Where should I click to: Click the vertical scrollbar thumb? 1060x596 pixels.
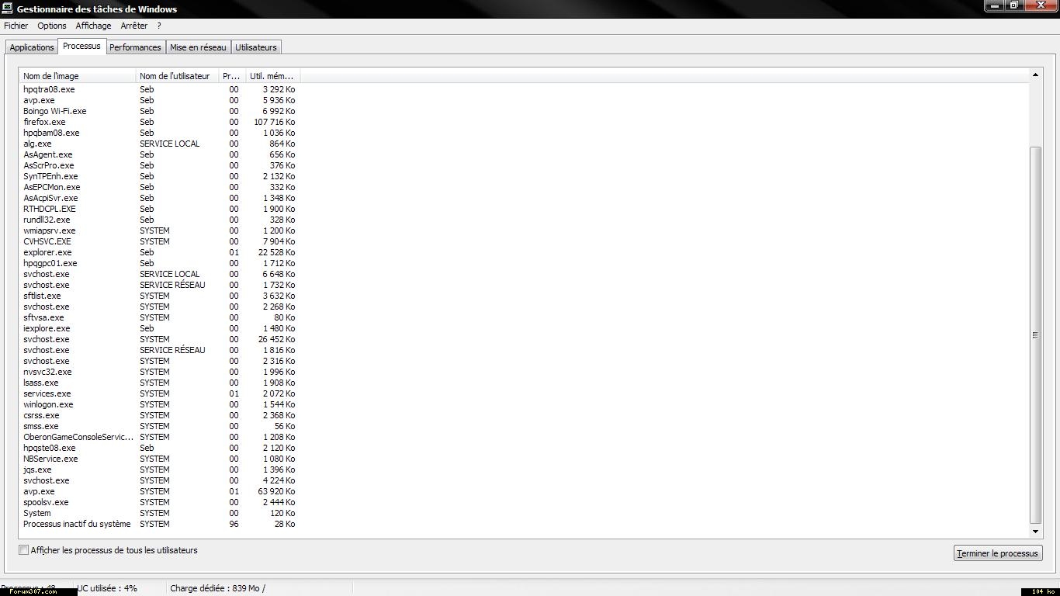pyautogui.click(x=1035, y=334)
